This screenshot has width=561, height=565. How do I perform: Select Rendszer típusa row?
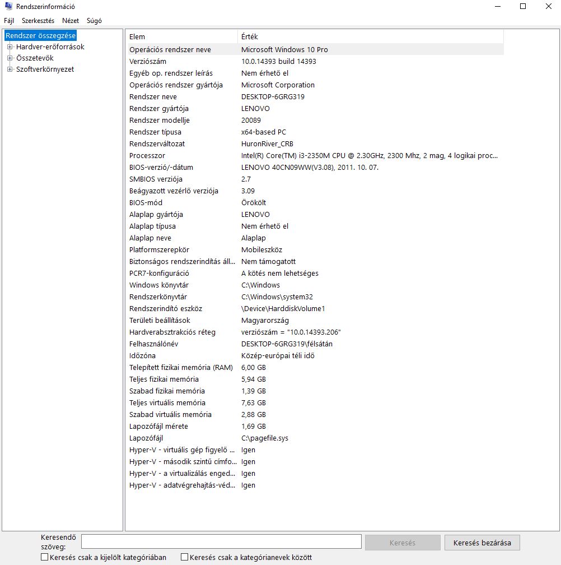pyautogui.click(x=316, y=132)
